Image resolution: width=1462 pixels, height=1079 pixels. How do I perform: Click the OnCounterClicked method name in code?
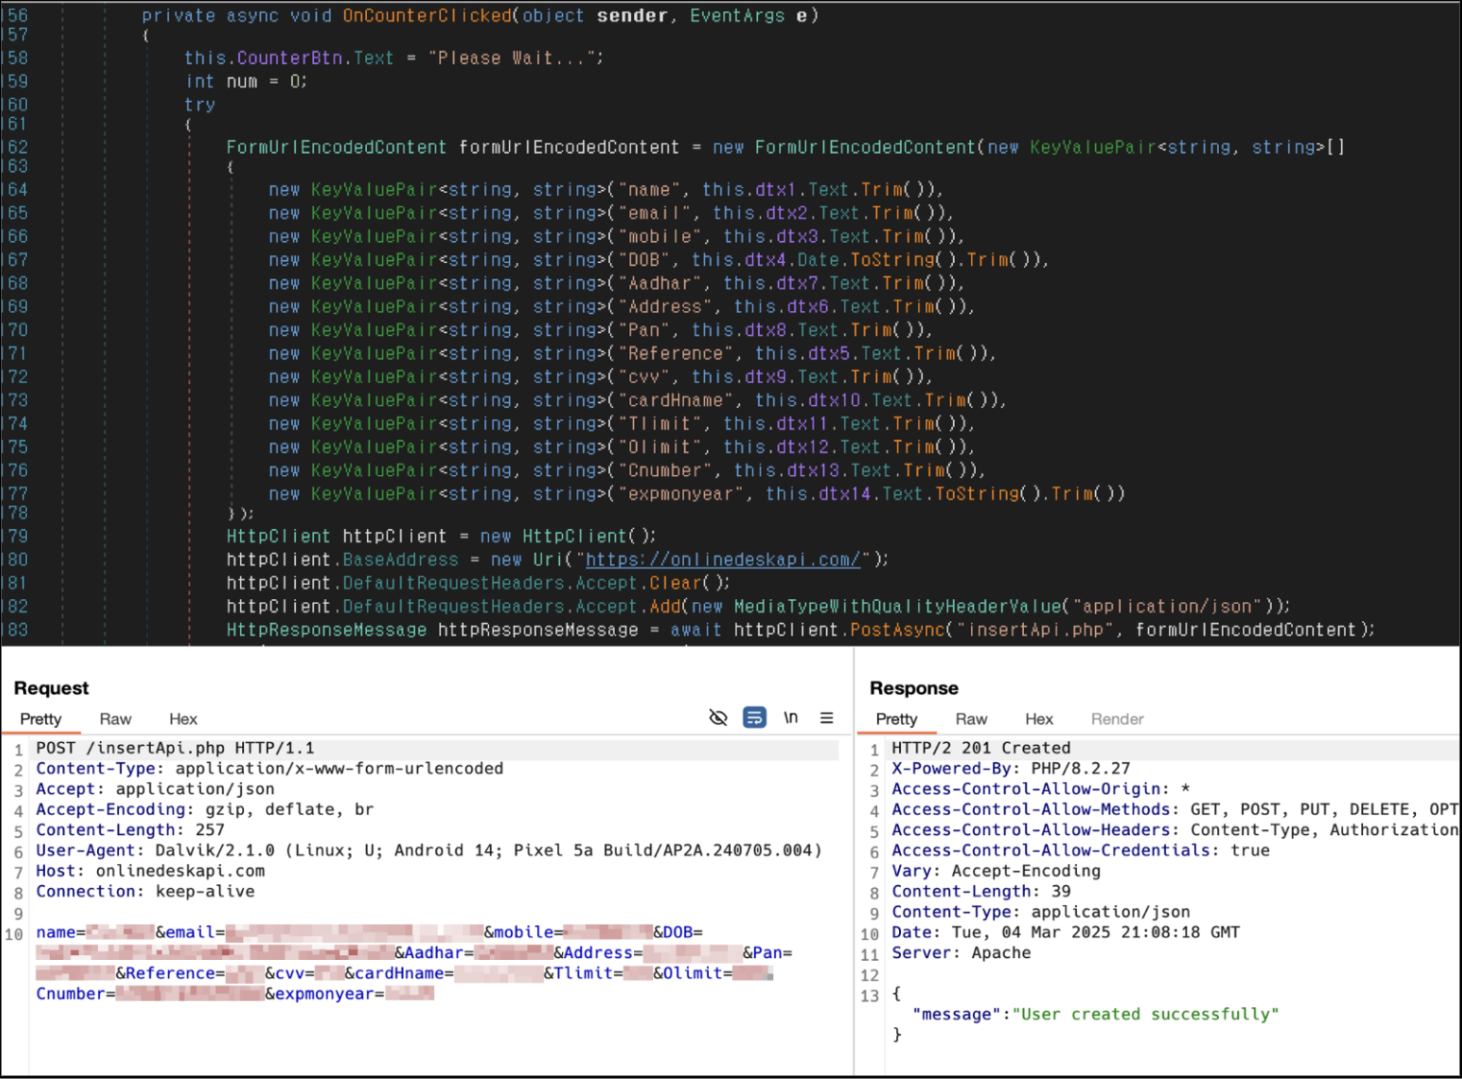tap(426, 15)
